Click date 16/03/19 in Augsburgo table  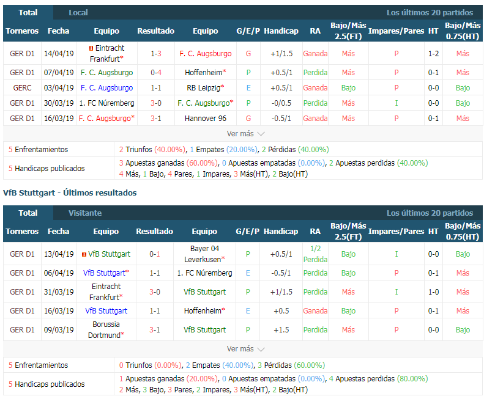pos(59,119)
